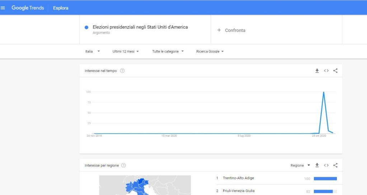Open the hamburger main menu
This screenshot has height=195, width=367.
[3, 8]
